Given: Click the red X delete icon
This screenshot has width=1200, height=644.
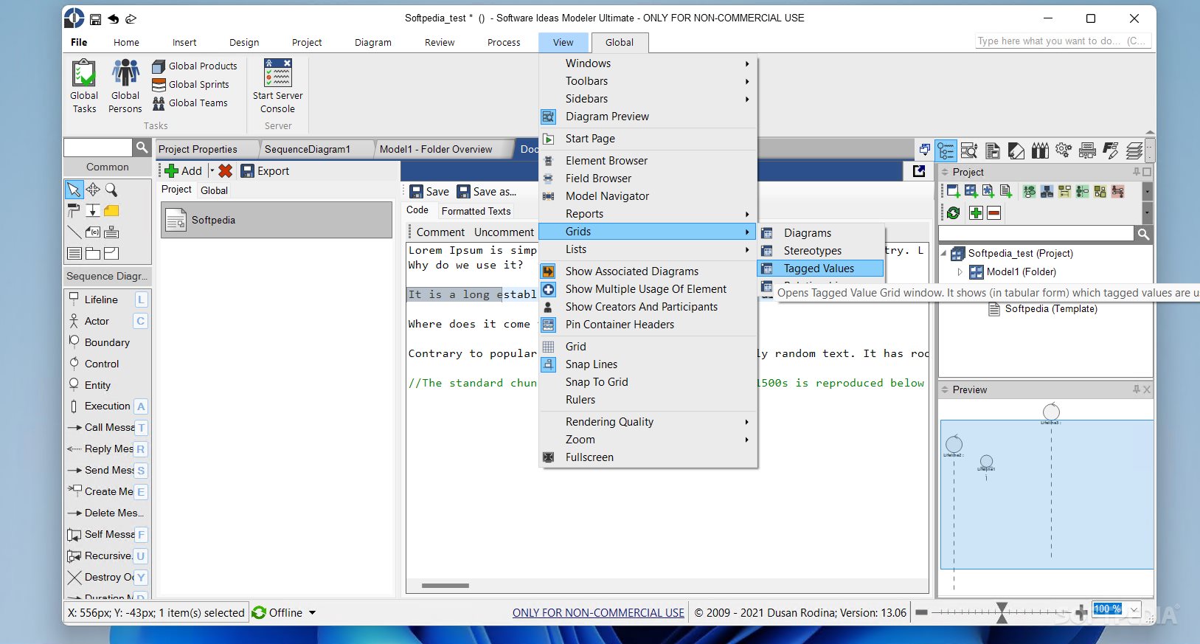Looking at the screenshot, I should pyautogui.click(x=226, y=171).
